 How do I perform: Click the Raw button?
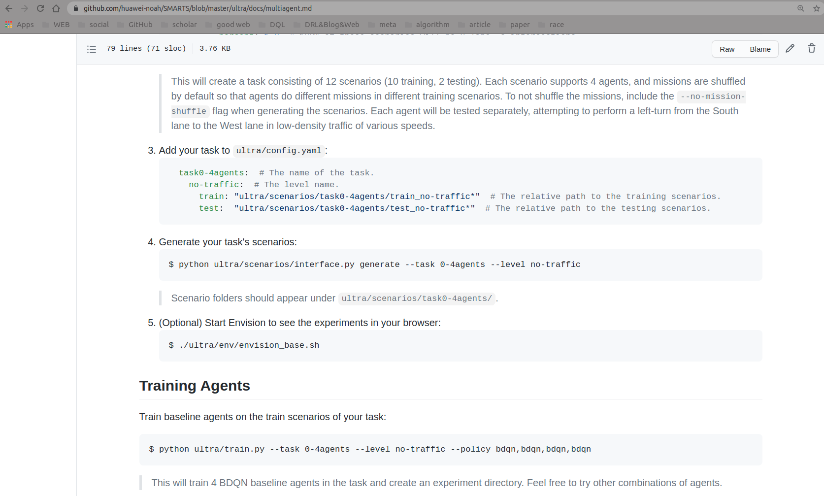[726, 49]
